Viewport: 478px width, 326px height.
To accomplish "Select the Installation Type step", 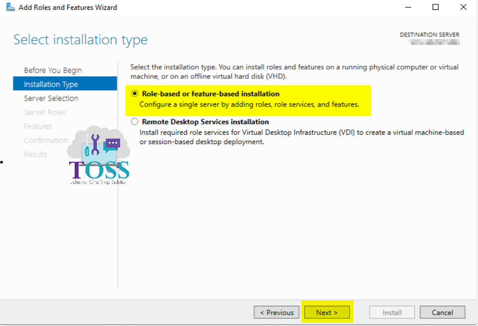I will click(51, 84).
